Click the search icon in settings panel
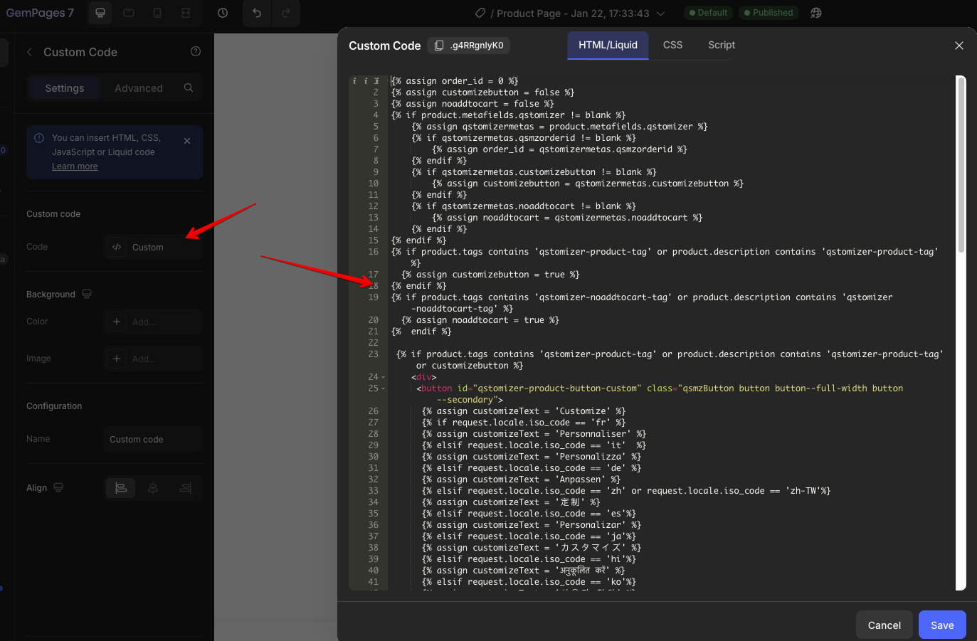 [189, 88]
